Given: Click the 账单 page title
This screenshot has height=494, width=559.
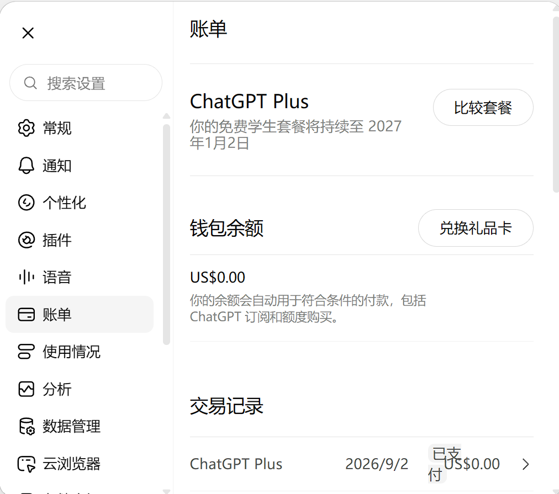Looking at the screenshot, I should click(208, 29).
